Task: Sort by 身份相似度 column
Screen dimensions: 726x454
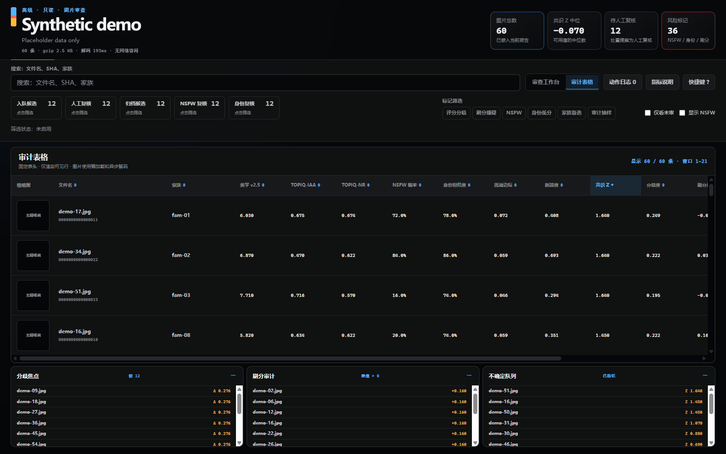Action: [457, 185]
